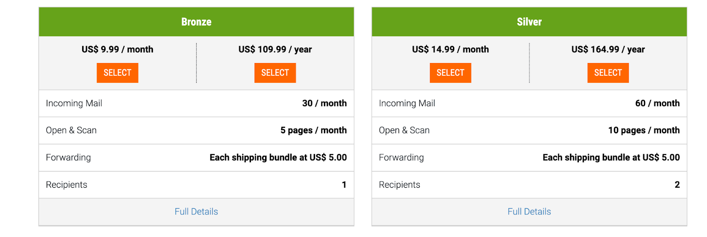Click Silver Open & Scan 10 pages value
707x237 pixels.
[x=644, y=130]
